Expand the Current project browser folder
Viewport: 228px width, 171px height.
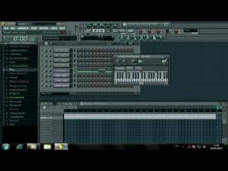pyautogui.click(x=19, y=58)
